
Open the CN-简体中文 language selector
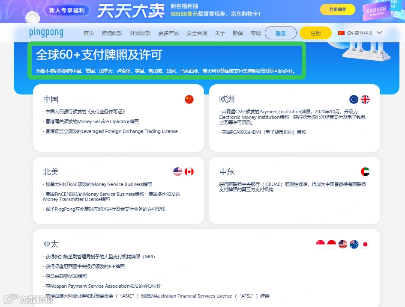coord(360,33)
